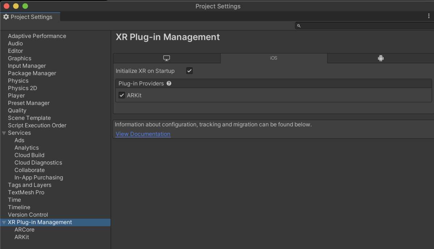
Task: Open Version Control settings
Action: [28, 215]
